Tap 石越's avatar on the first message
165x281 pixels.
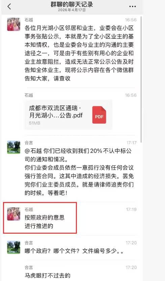[13, 24]
